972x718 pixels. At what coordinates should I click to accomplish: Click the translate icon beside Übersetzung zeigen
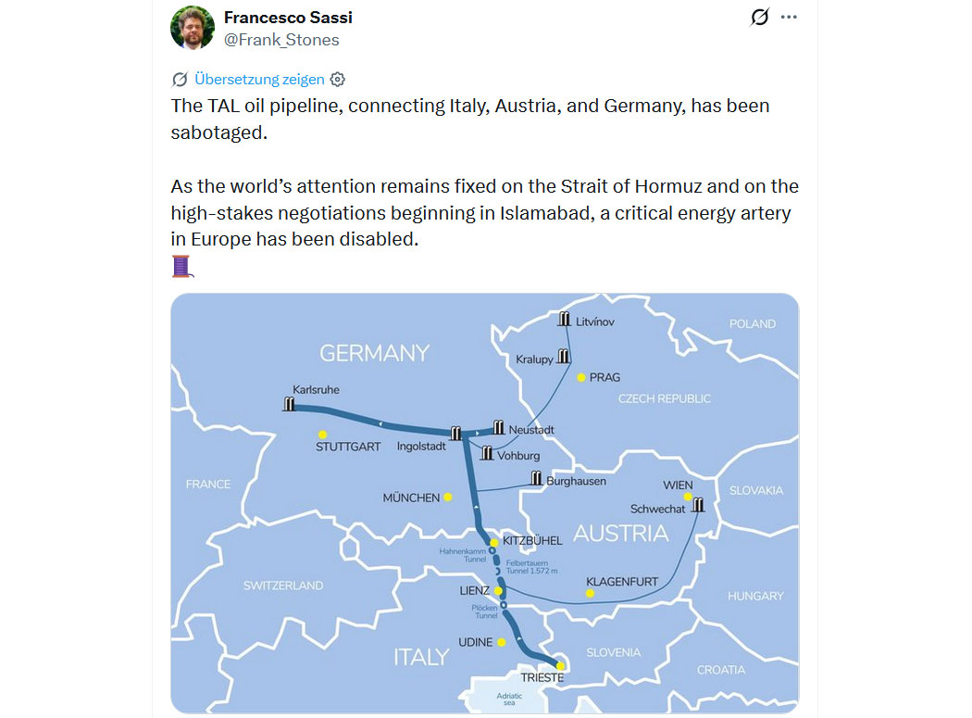180,80
